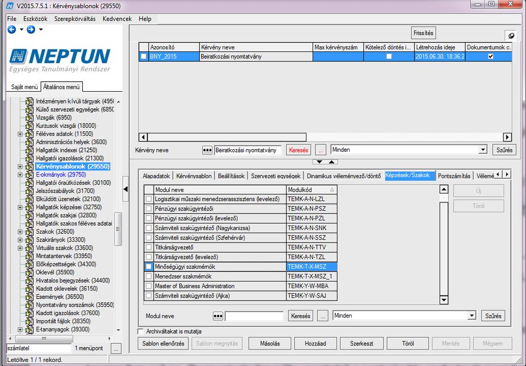Click the module list scroll-down arrow
This screenshot has height=366, width=526.
(x=444, y=300)
